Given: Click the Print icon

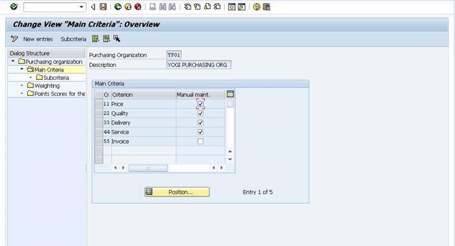Looking at the screenshot, I should click(x=153, y=6).
